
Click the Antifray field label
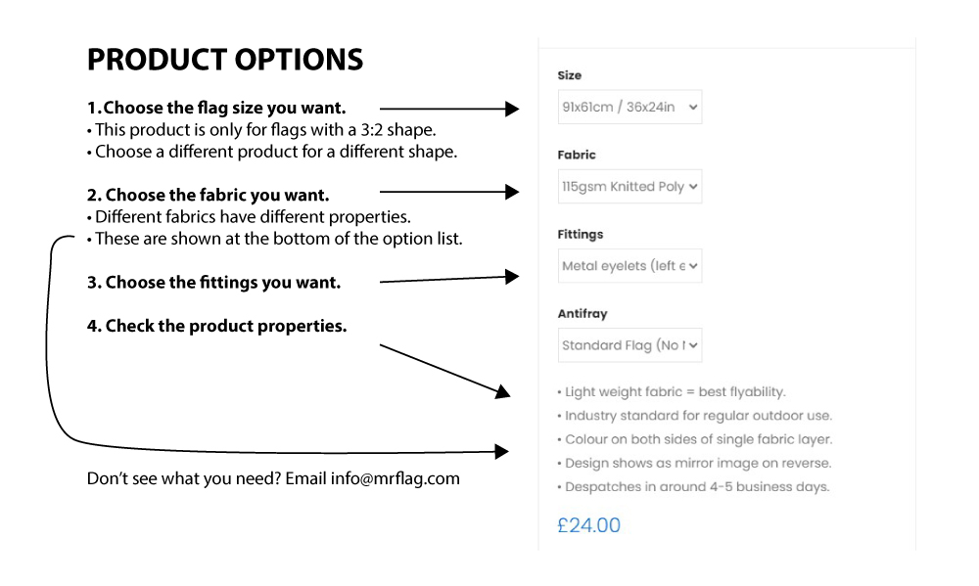click(x=582, y=314)
